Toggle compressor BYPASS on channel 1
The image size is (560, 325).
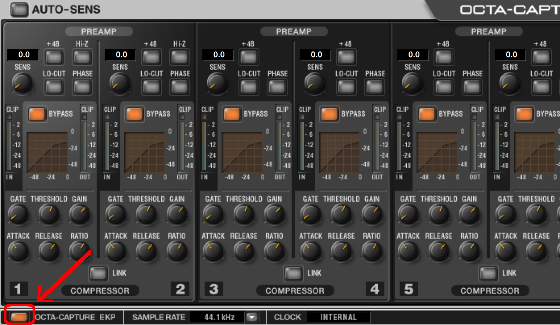point(37,114)
